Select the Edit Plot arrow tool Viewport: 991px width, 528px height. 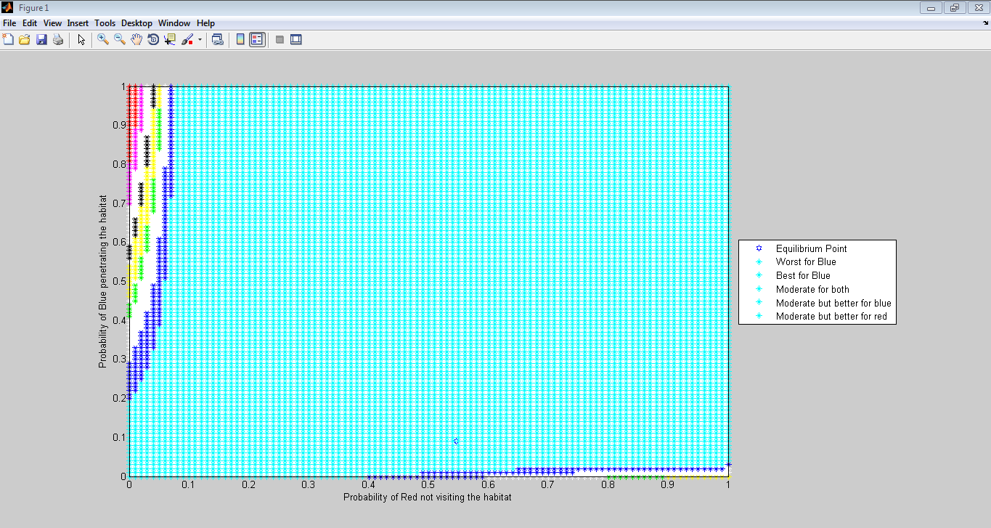pyautogui.click(x=81, y=39)
